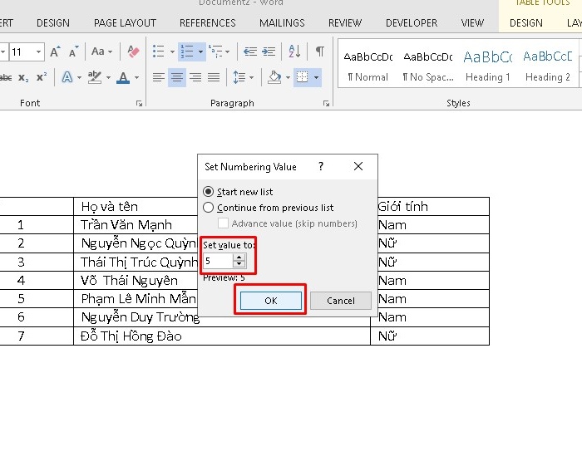Apply bullet list formatting
Screen dimensions: 582x461
pyautogui.click(x=159, y=51)
